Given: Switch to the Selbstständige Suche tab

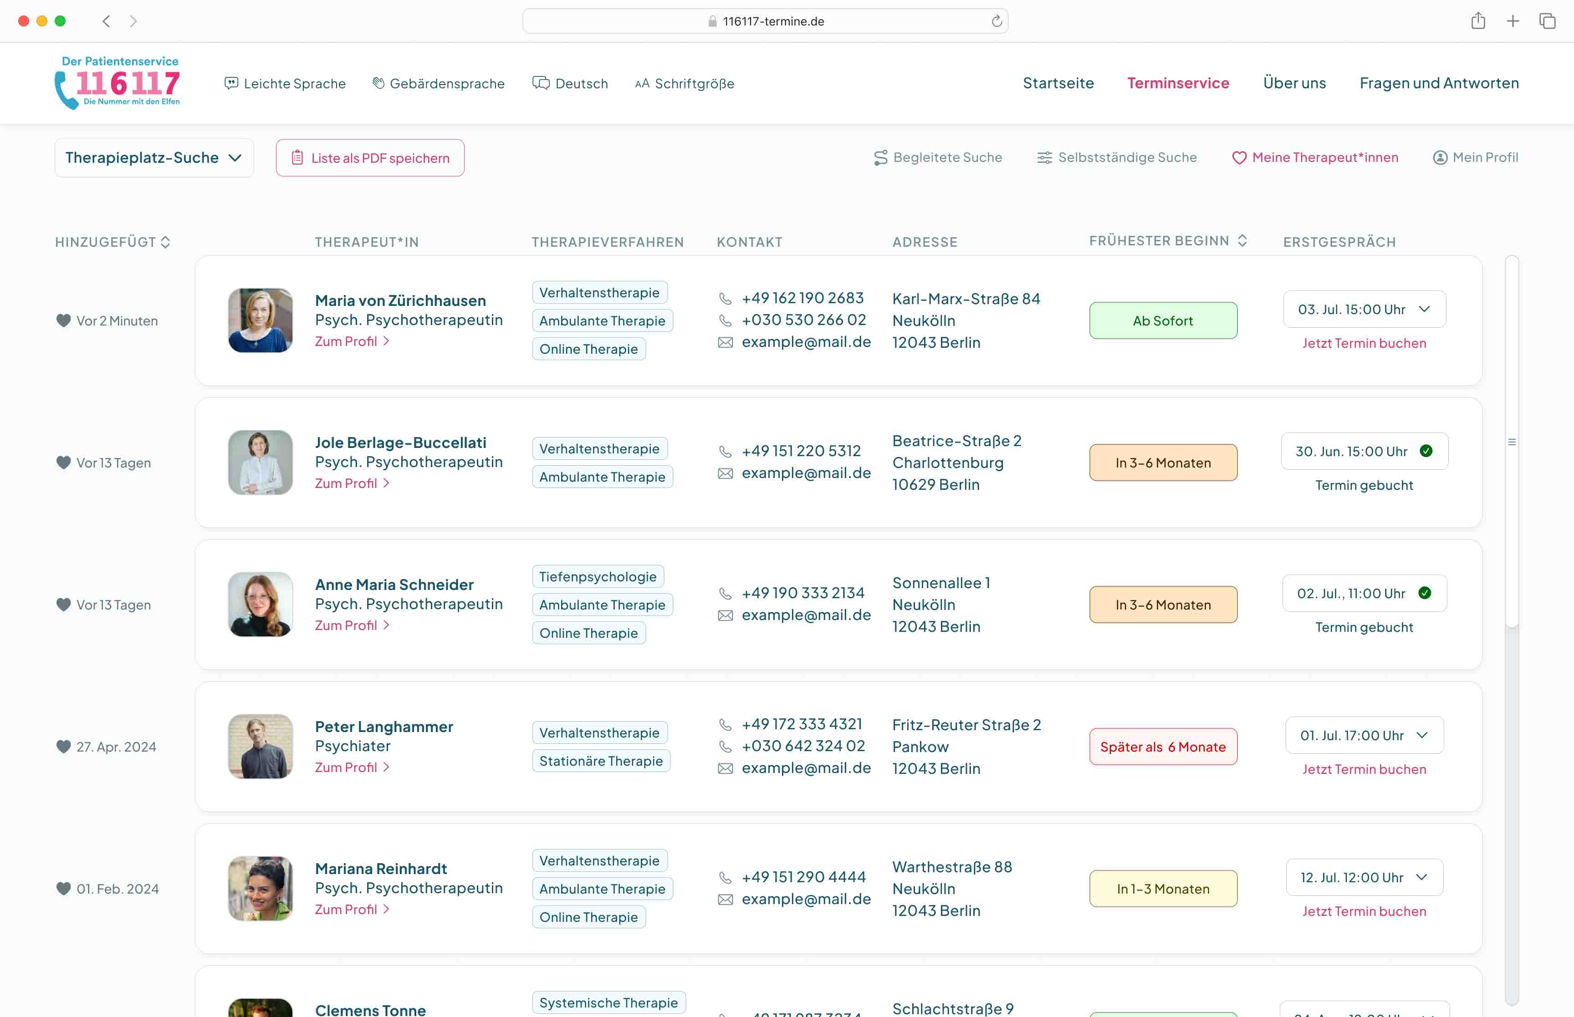Looking at the screenshot, I should [1117, 158].
